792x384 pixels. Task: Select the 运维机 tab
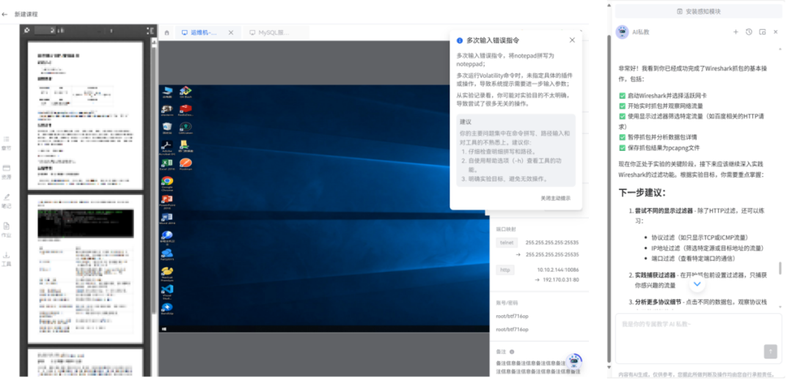[x=205, y=33]
